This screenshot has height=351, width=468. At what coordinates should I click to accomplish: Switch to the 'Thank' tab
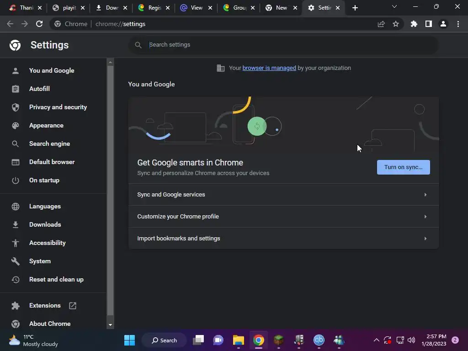point(26,8)
